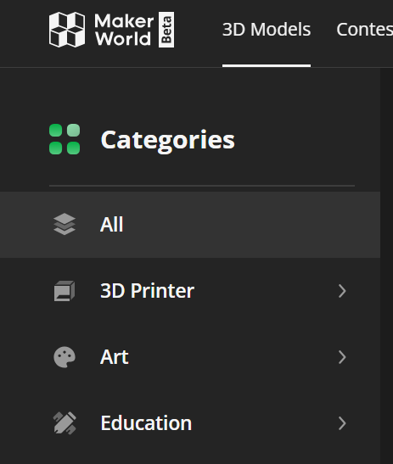Click the Beta badge beside MakerWorld
Image resolution: width=393 pixels, height=464 pixels.
[166, 30]
